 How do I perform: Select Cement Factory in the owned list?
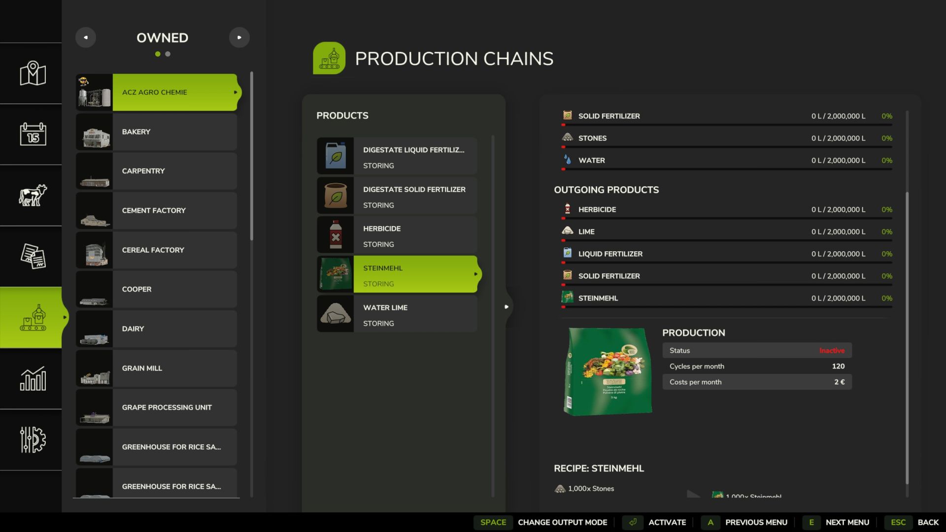[x=157, y=211]
